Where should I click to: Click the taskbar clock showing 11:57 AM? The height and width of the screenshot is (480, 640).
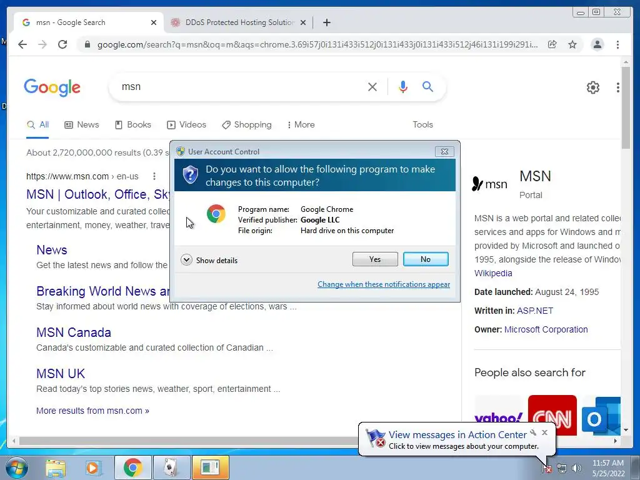pos(608,468)
